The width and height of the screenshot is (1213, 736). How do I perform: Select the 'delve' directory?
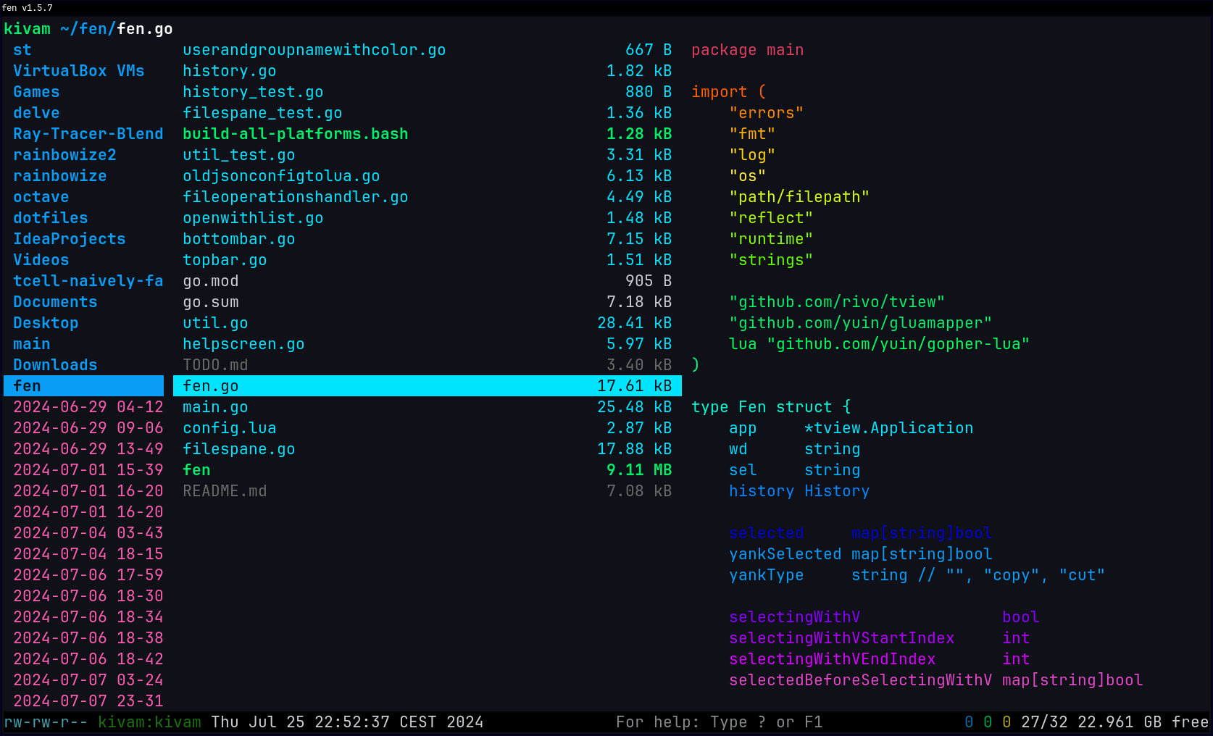click(37, 113)
